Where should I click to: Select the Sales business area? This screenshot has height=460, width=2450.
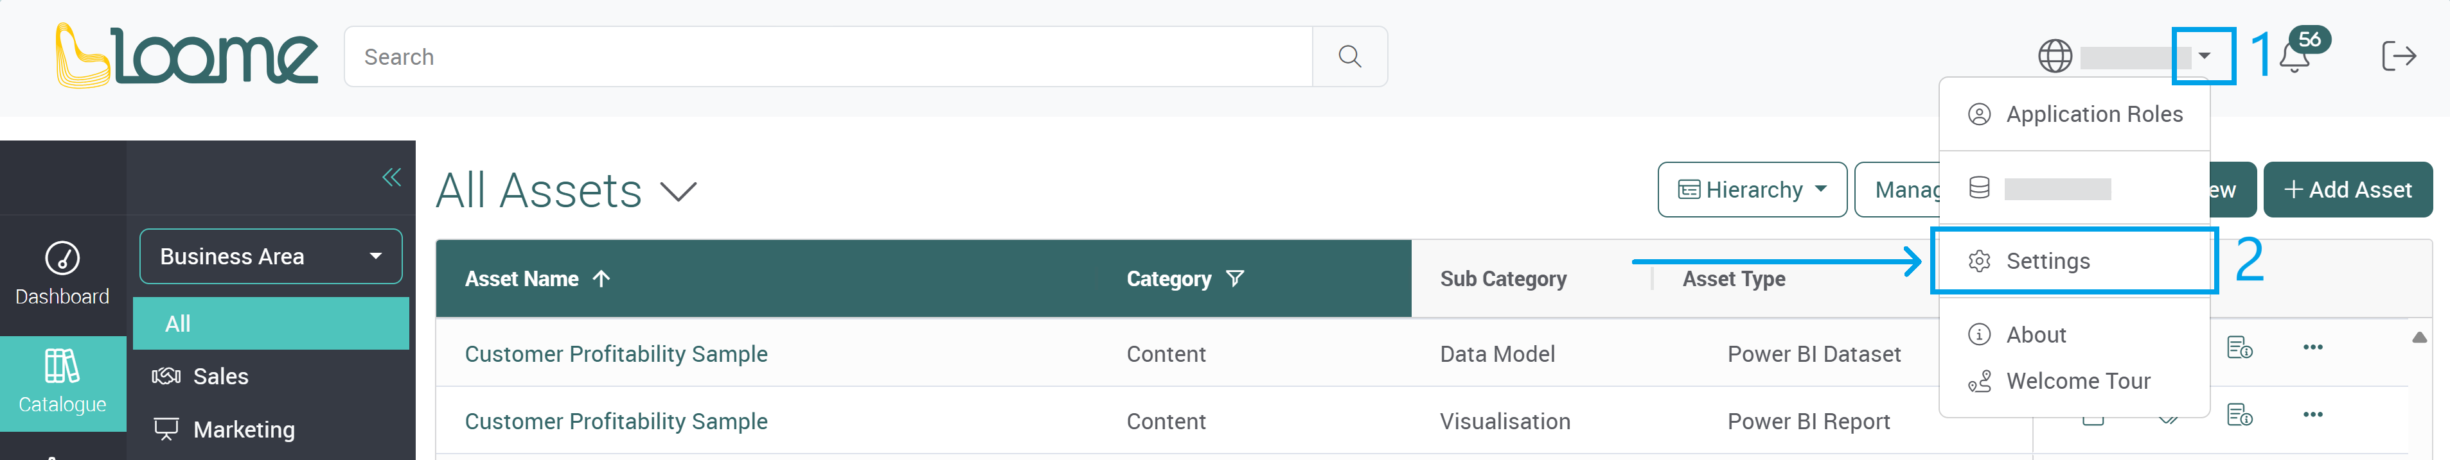pos(271,377)
